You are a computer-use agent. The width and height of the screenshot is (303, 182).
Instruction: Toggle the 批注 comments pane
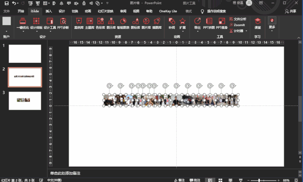[x=195, y=180]
